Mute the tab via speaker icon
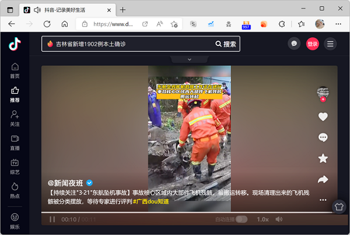350x235 pixels. click(x=37, y=10)
